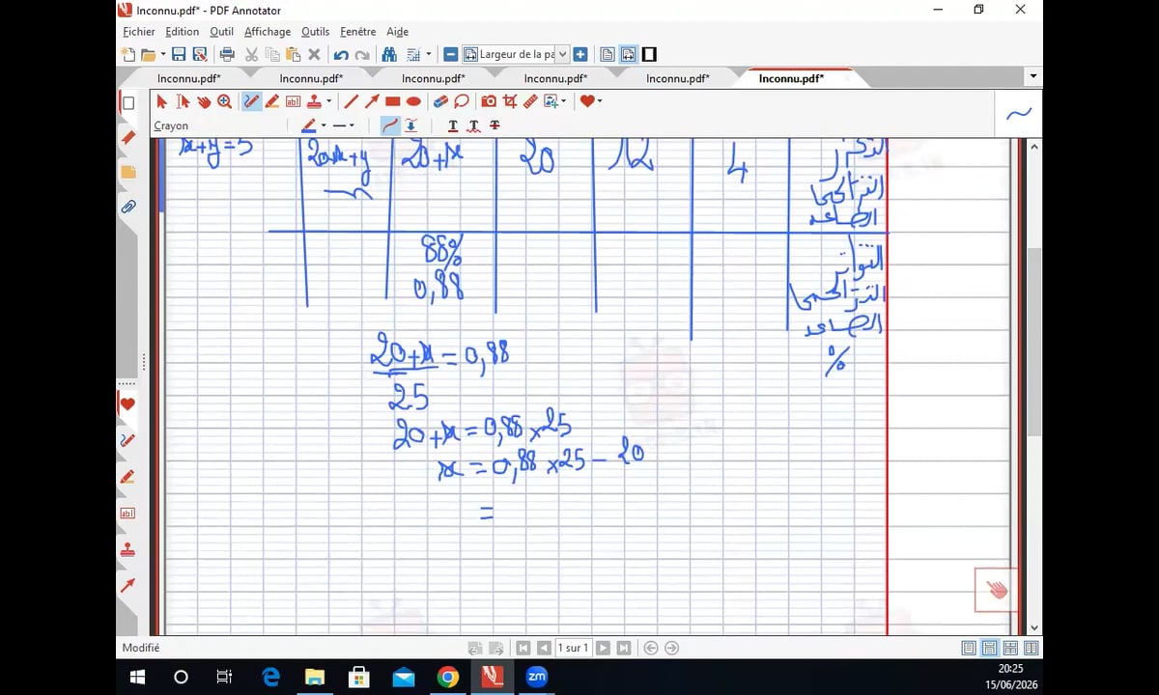Open the Fichier menu
1159x695 pixels.
point(139,32)
